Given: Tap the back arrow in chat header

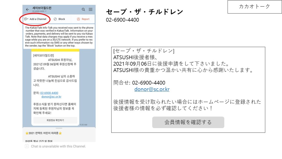Looking at the screenshot, I should (x=27, y=9).
